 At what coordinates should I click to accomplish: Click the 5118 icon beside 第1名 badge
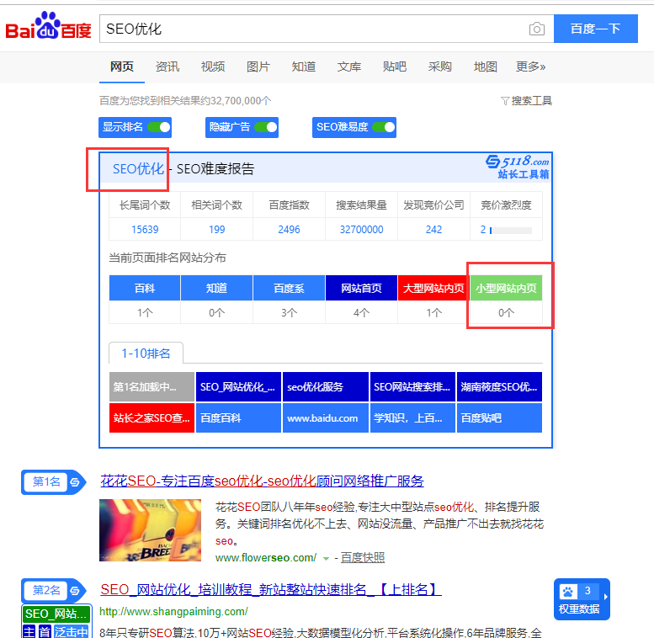(75, 482)
